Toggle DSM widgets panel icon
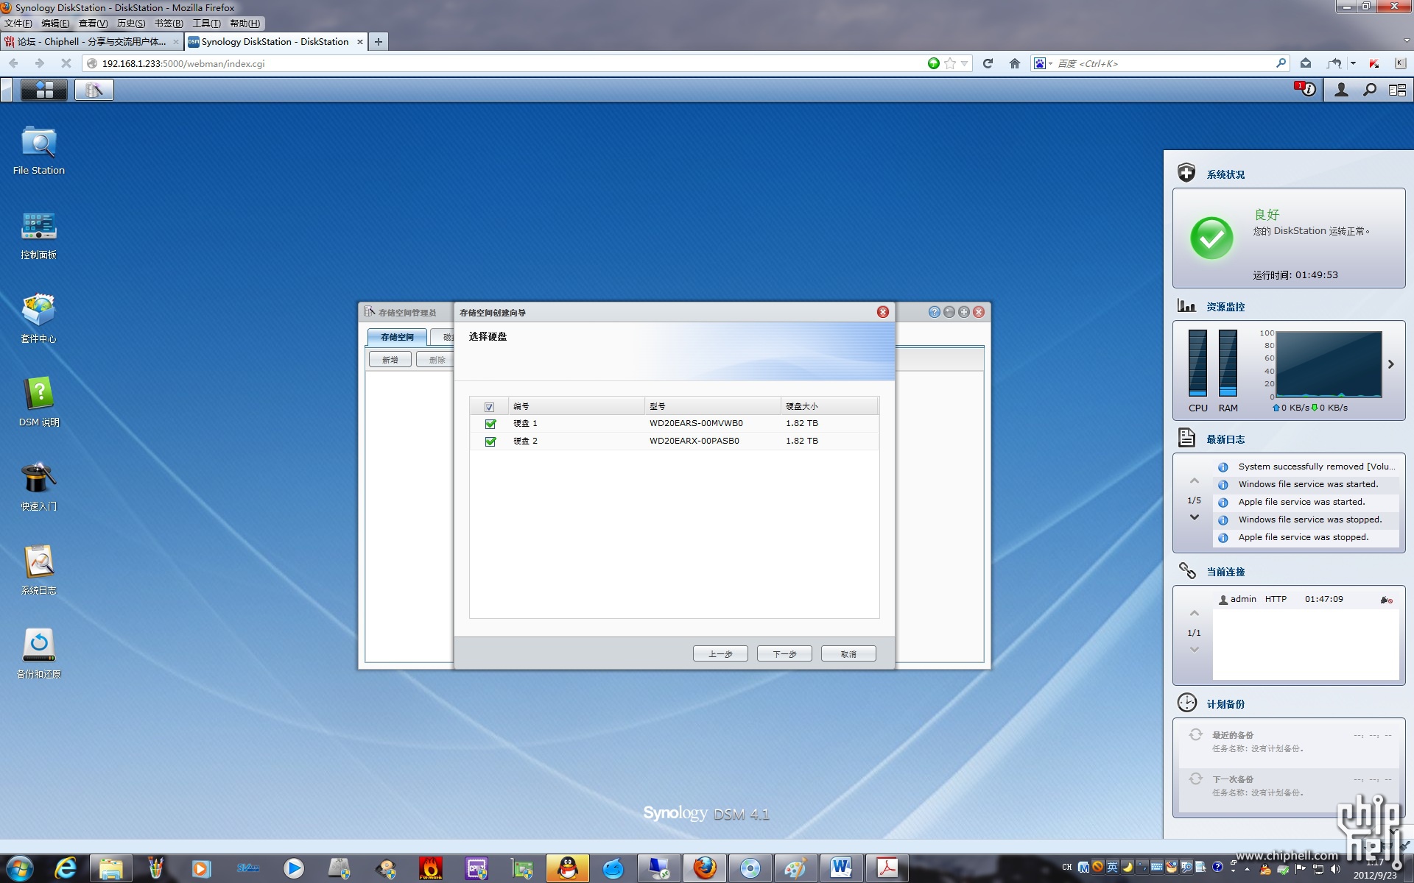The height and width of the screenshot is (883, 1414). pos(1397,90)
